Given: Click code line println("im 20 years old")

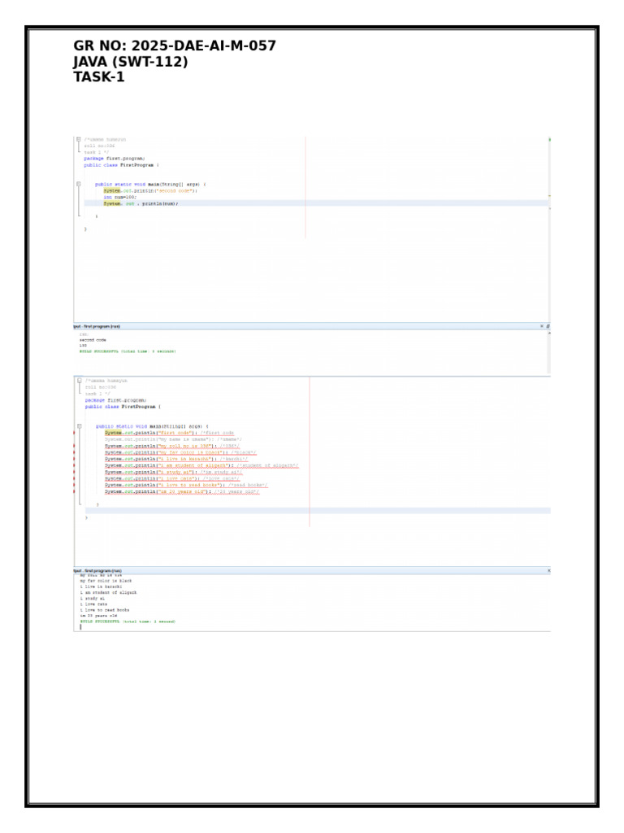Looking at the screenshot, I should (x=182, y=491).
